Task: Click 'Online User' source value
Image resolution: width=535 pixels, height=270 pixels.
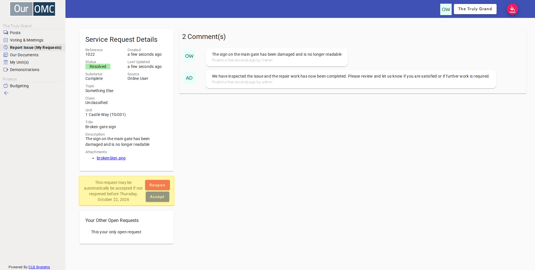Action: 138,78
